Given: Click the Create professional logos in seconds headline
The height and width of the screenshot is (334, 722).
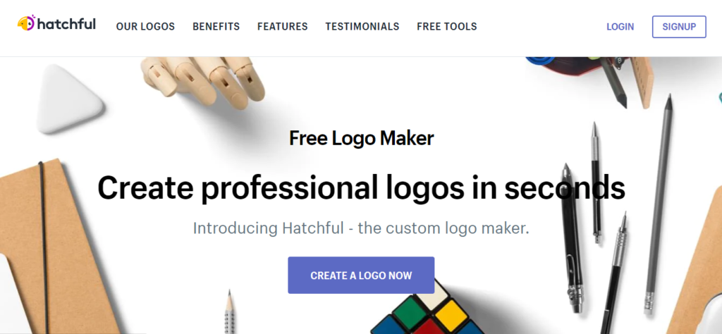Looking at the screenshot, I should coord(361,187).
